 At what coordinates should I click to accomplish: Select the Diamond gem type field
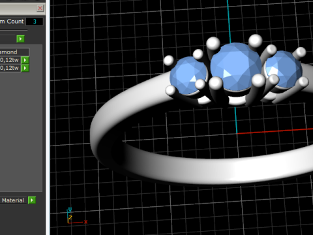click(x=14, y=52)
